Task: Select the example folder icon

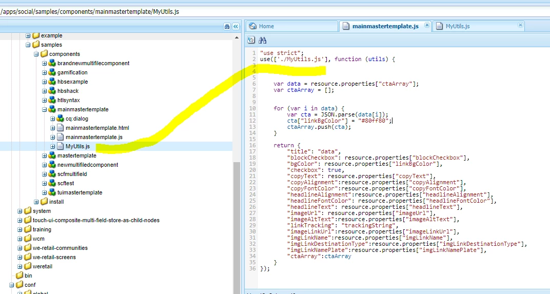Action: coord(36,35)
